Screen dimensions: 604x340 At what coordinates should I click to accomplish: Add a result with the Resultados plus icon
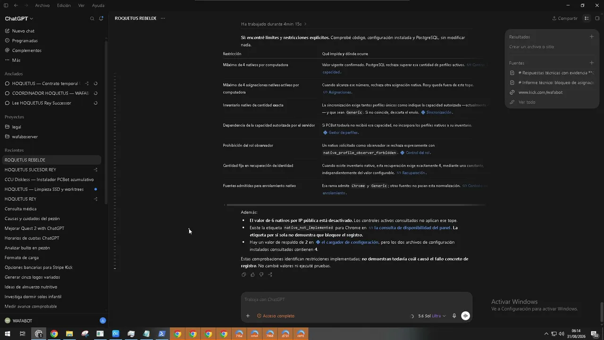(591, 37)
